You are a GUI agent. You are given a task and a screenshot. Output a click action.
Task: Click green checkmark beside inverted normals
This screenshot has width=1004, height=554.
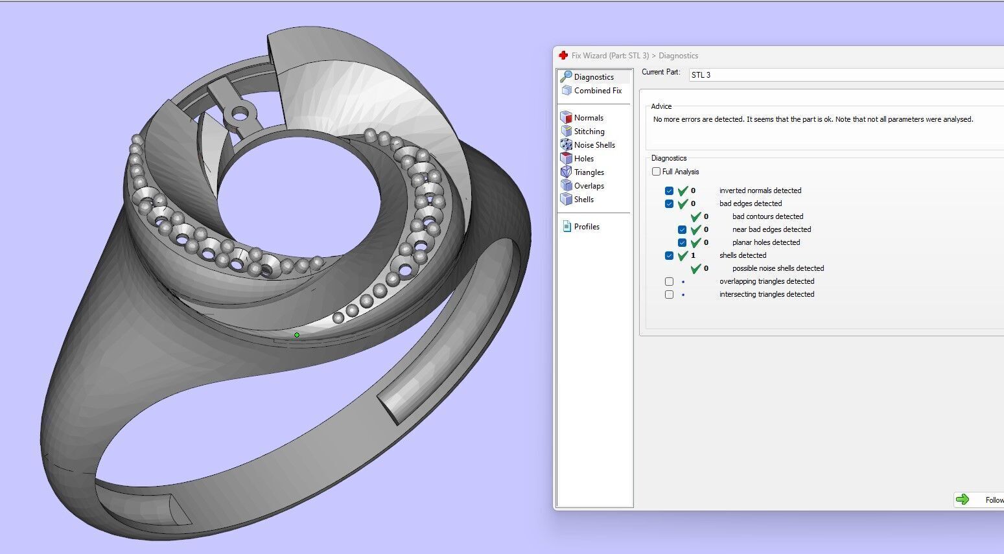click(683, 190)
